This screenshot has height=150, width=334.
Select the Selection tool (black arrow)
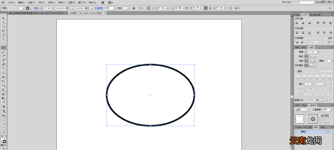point(3,18)
